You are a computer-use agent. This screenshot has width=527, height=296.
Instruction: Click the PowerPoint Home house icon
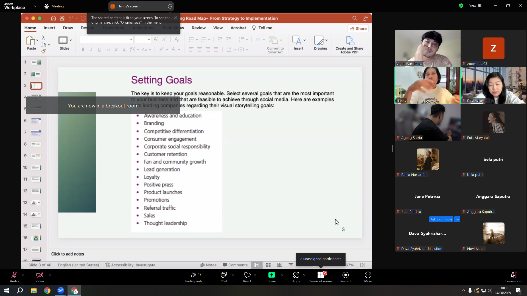tap(54, 18)
